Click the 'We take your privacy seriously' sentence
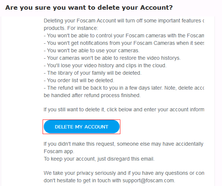222x186 pixels. (124, 173)
